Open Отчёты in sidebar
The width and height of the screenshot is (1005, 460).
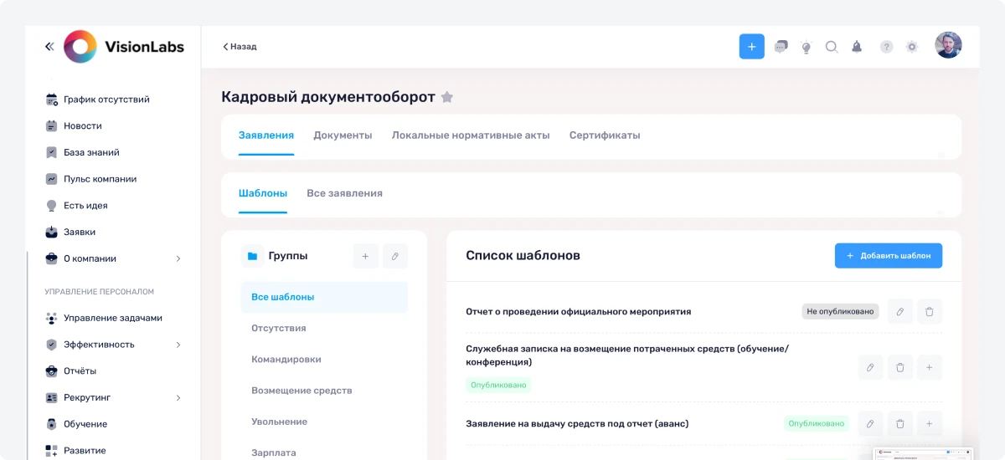coord(80,371)
